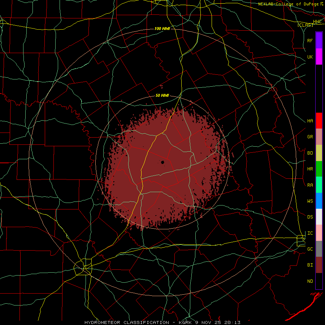
Task: Choose the white DS legend swatch
Action: [319, 217]
